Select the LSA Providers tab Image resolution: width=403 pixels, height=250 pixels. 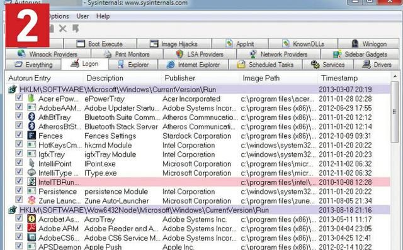pyautogui.click(x=200, y=54)
